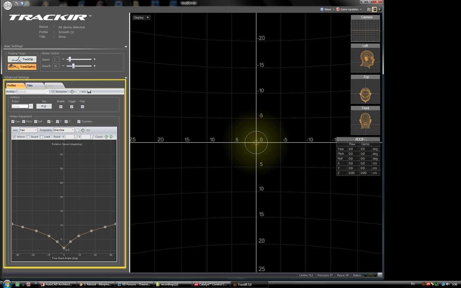Uncheck the Yaw motion checkbox

click(x=13, y=122)
